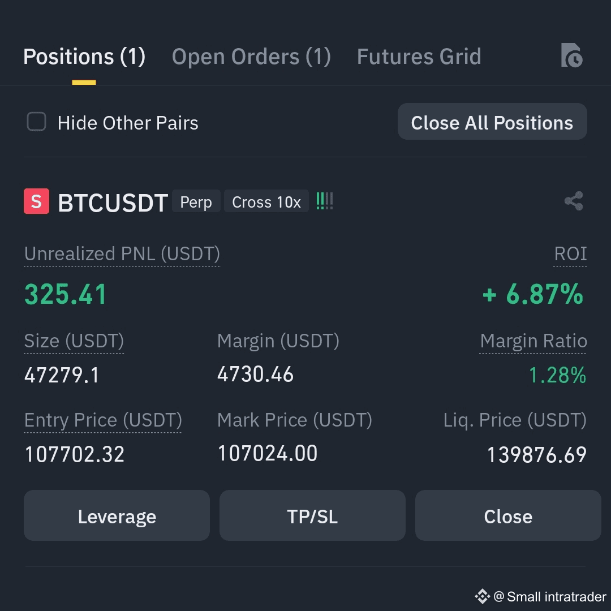Click the ADL indicator bars
This screenshot has height=611, width=611.
325,201
